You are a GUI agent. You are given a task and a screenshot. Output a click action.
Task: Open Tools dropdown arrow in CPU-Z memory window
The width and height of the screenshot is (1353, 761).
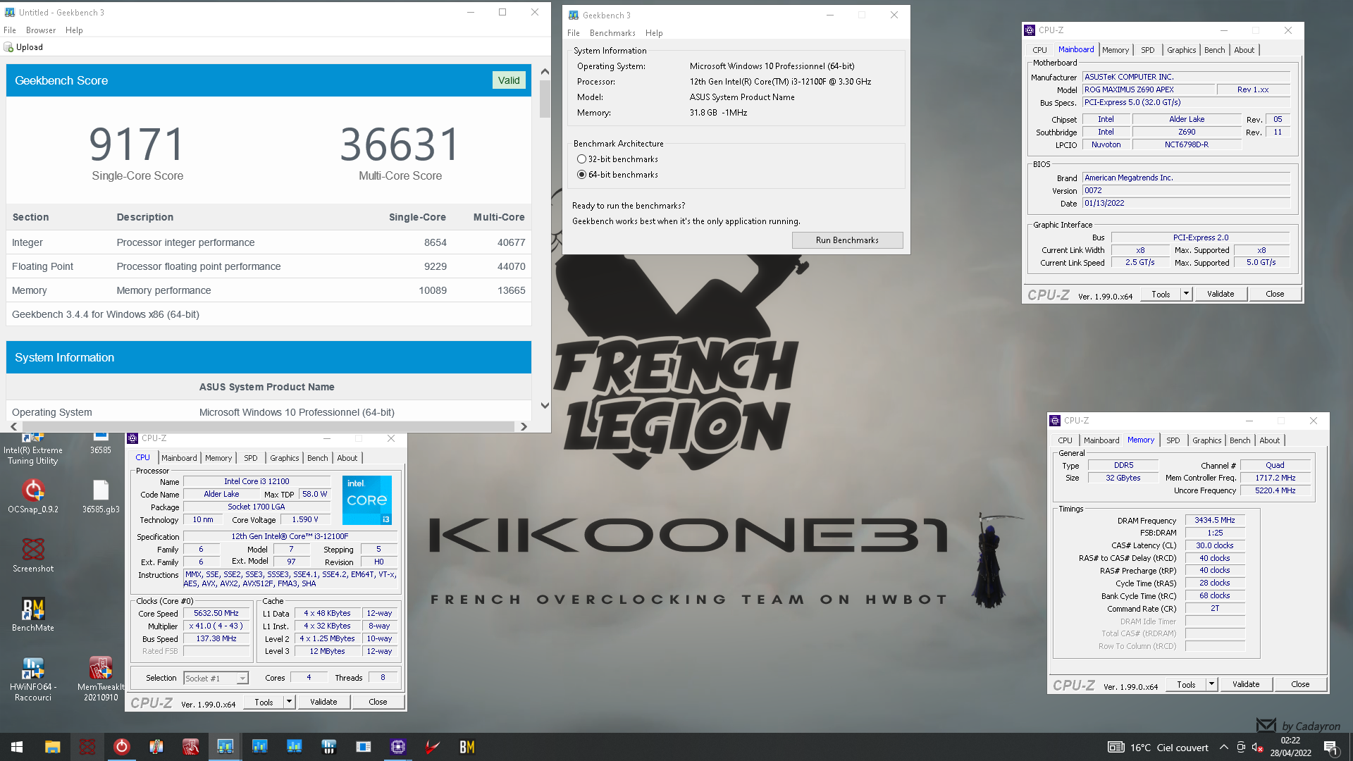coord(1211,684)
